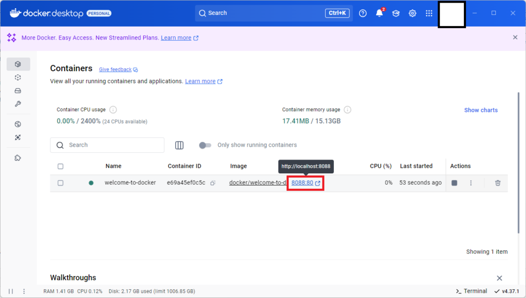
Task: Click the vertical scrollbar of the containers page
Action: (x=518, y=164)
